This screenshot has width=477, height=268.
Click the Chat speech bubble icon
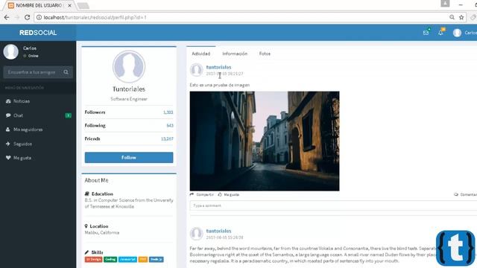pyautogui.click(x=8, y=115)
